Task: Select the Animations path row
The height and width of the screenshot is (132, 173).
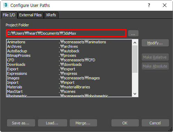Action: 69,42
